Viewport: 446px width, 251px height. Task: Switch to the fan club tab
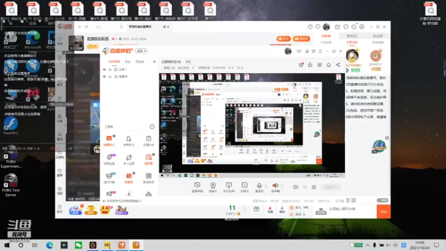pyautogui.click(x=378, y=36)
